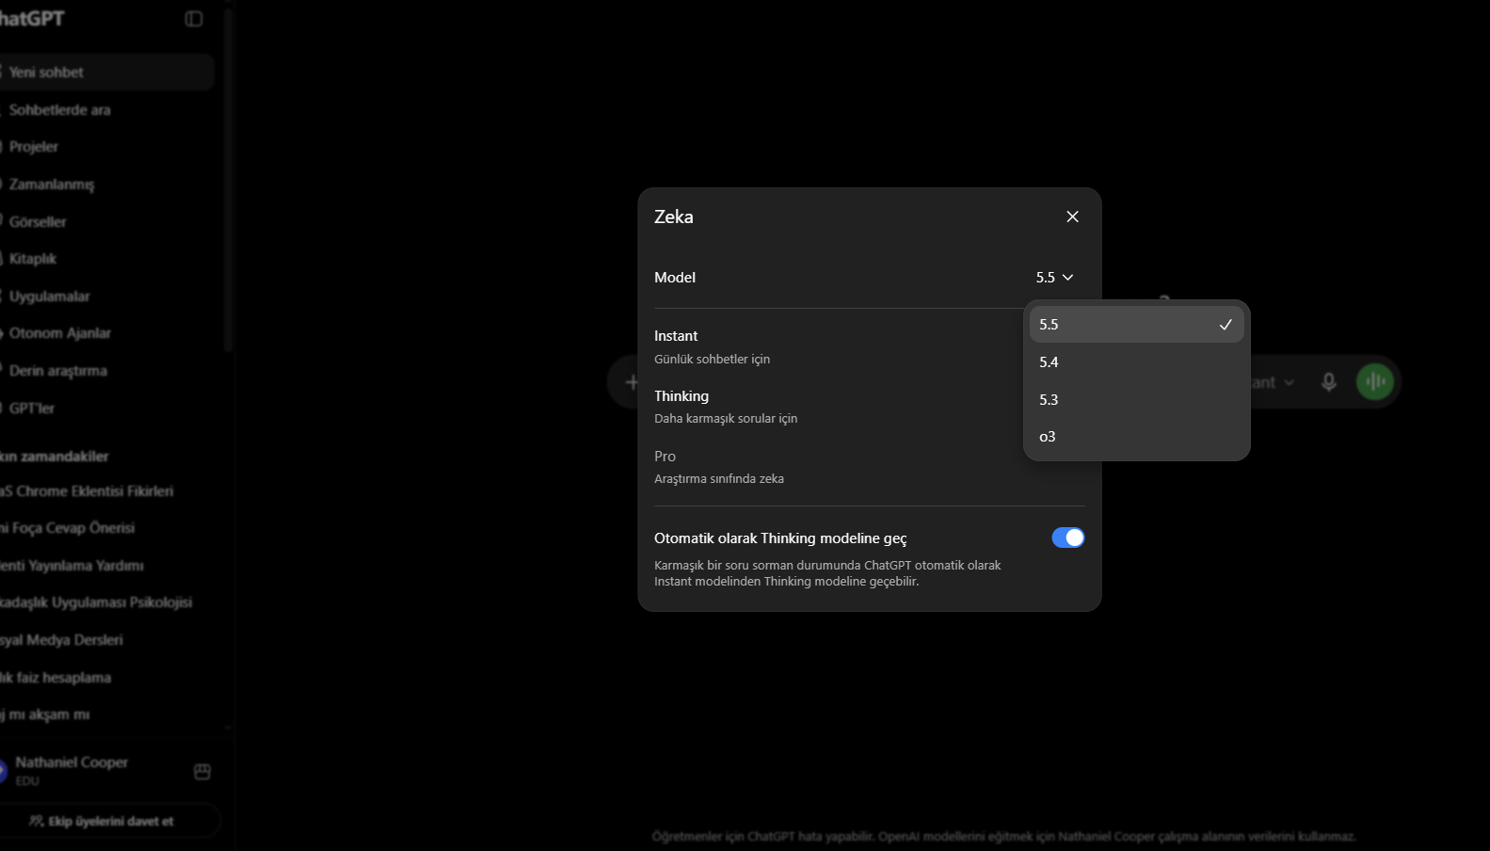Click Ekip üyelerini davet et button

(110, 821)
